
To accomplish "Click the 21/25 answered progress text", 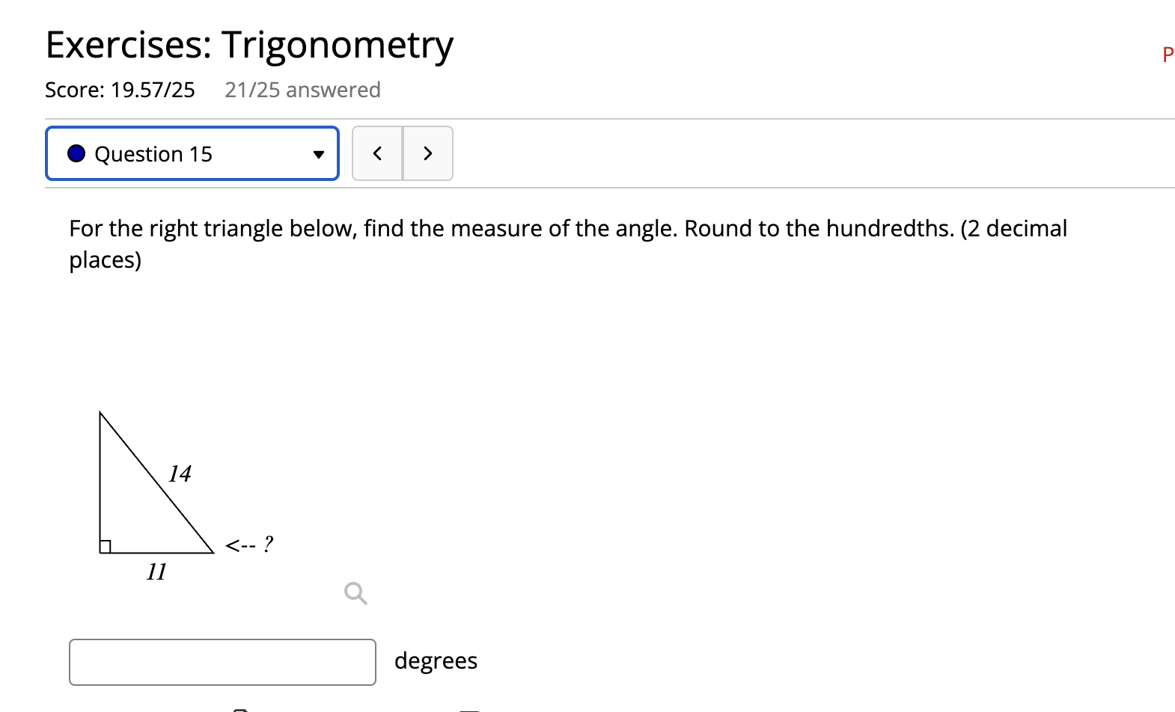I will click(302, 90).
